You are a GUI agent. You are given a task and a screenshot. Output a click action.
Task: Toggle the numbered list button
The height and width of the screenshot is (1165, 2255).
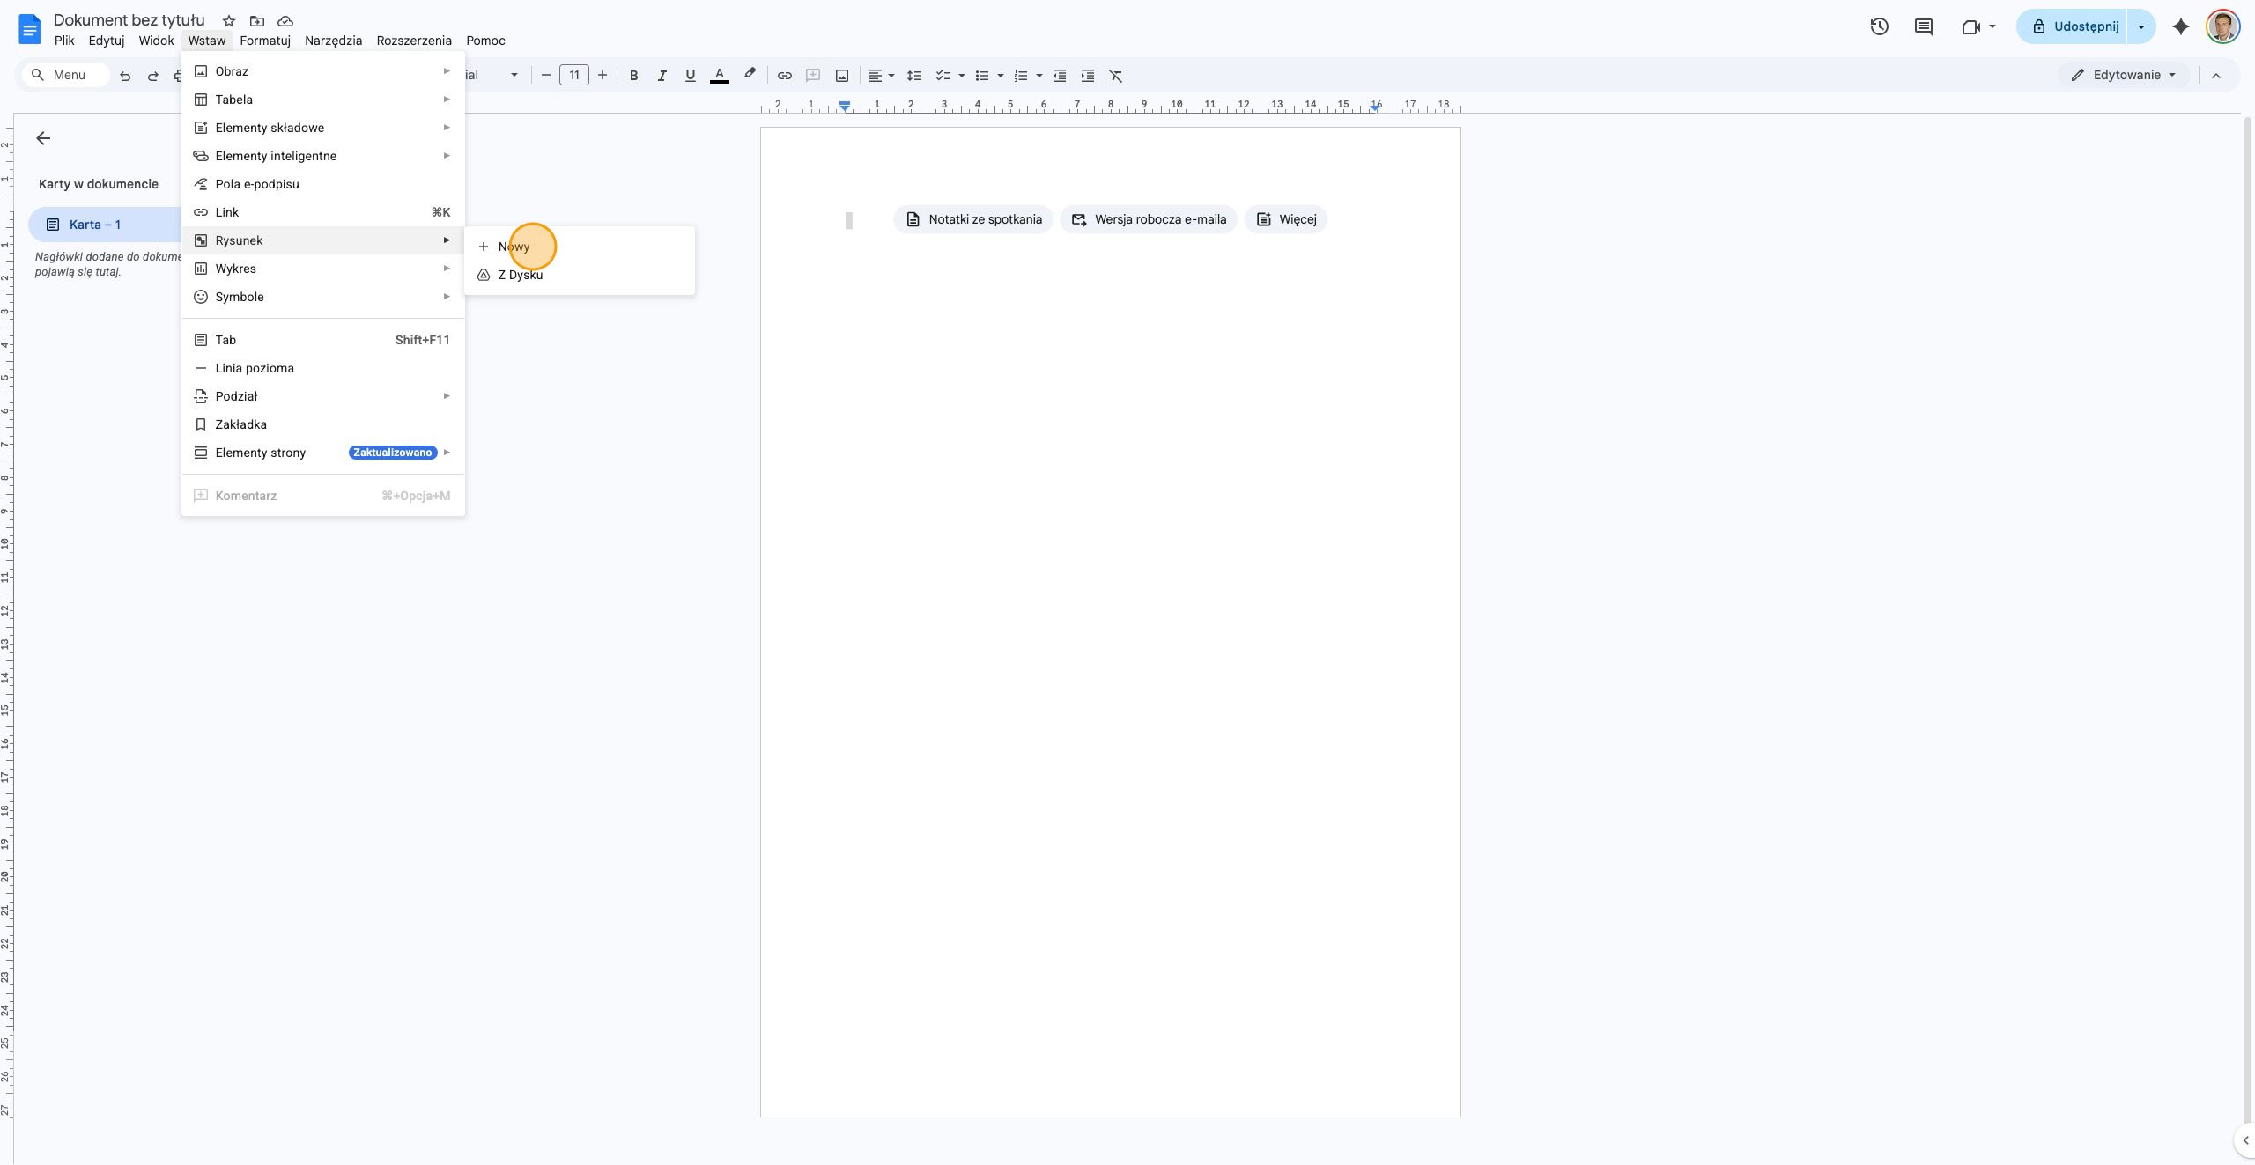[1021, 76]
